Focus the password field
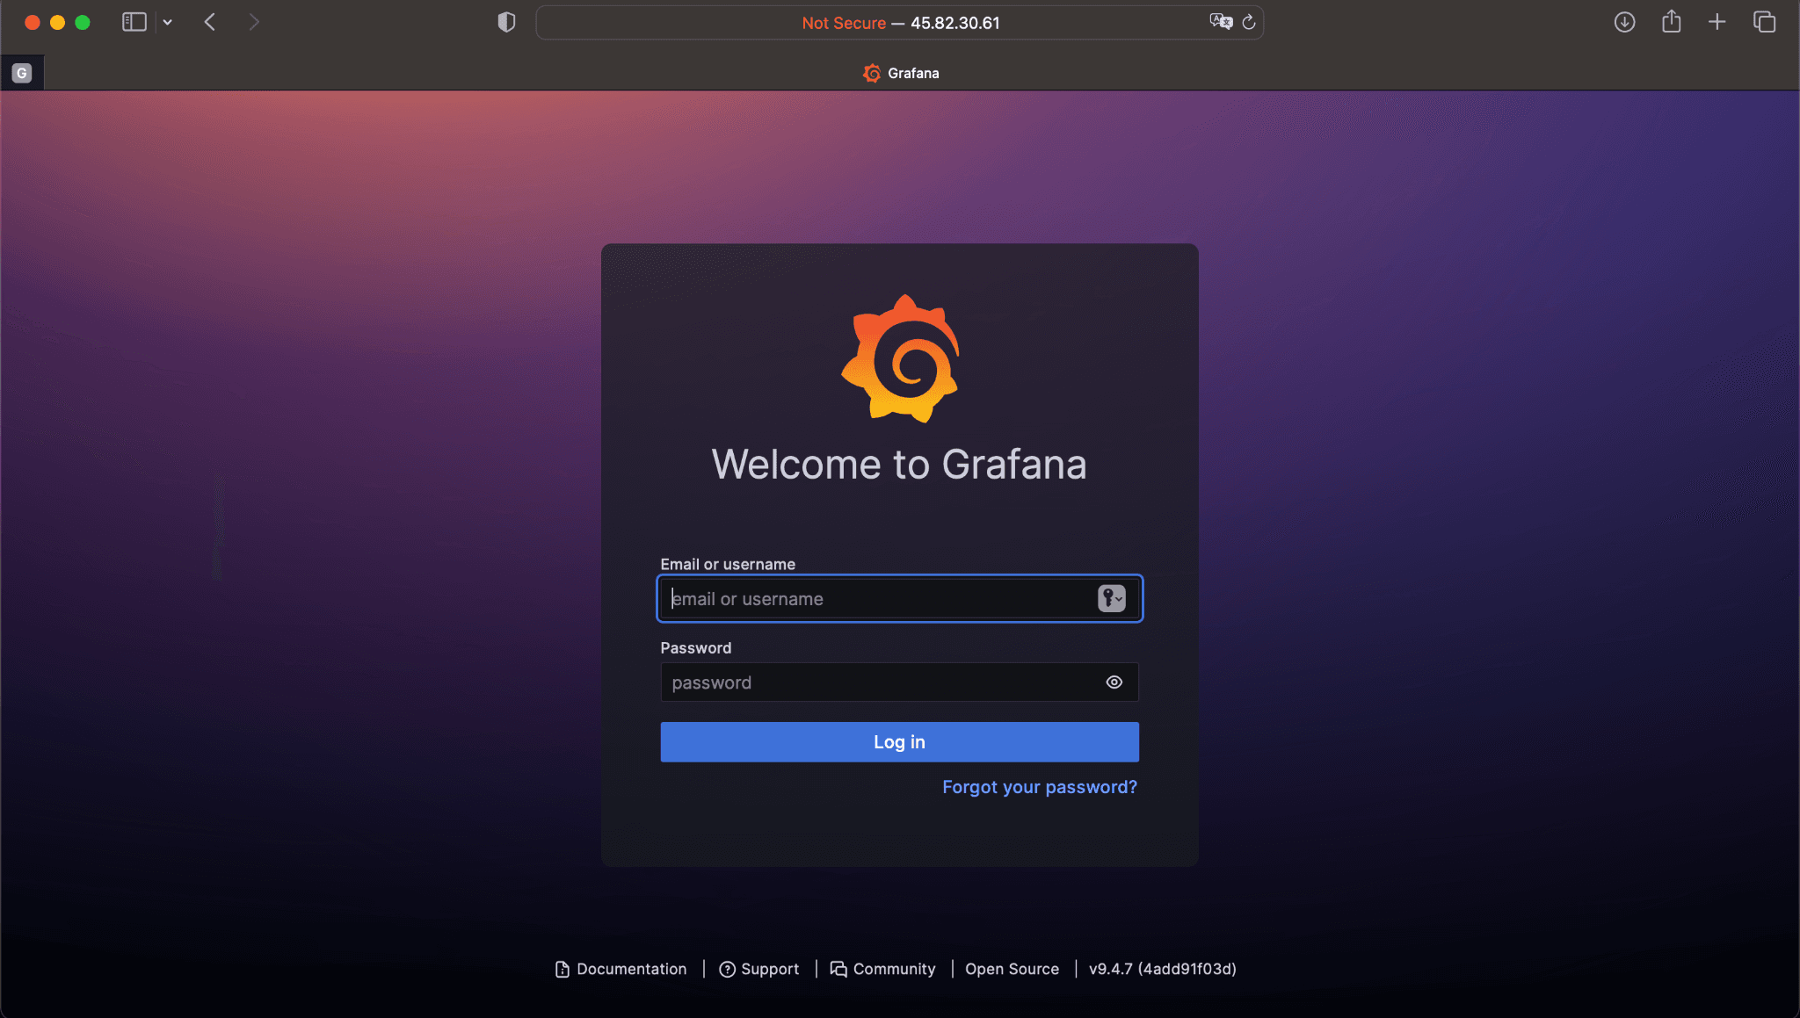1800x1018 pixels. click(x=899, y=682)
